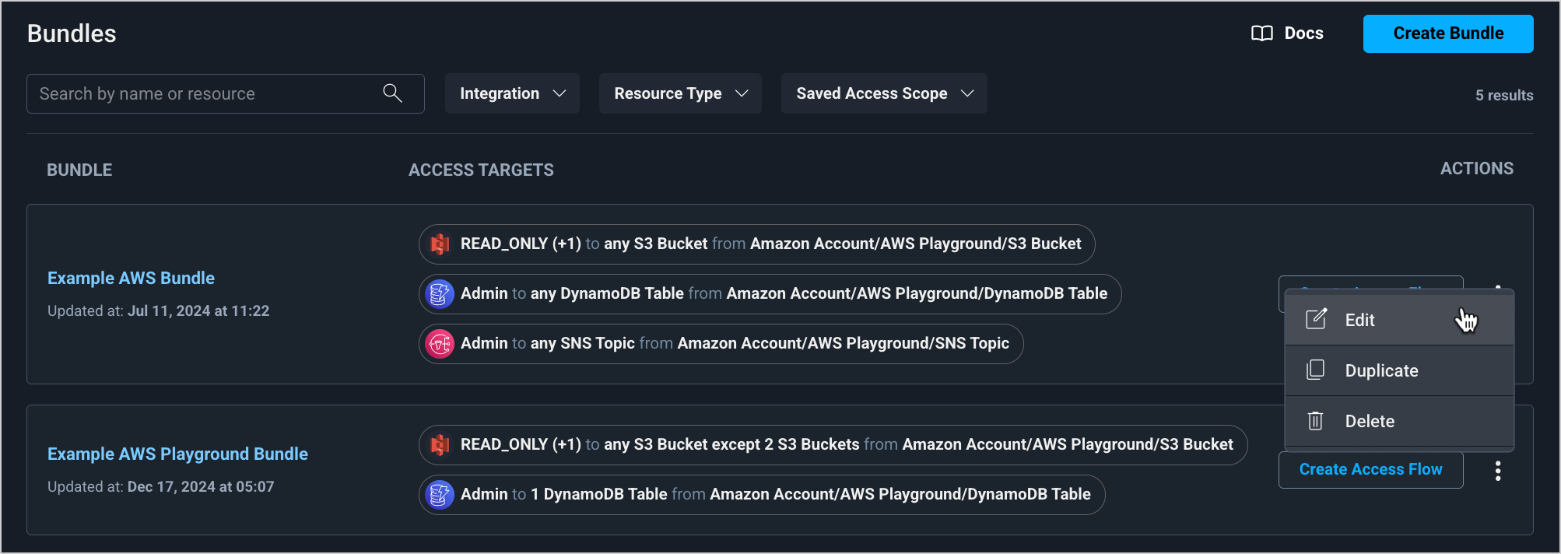
Task: Open the Resource Type filter dropdown
Action: [x=679, y=93]
